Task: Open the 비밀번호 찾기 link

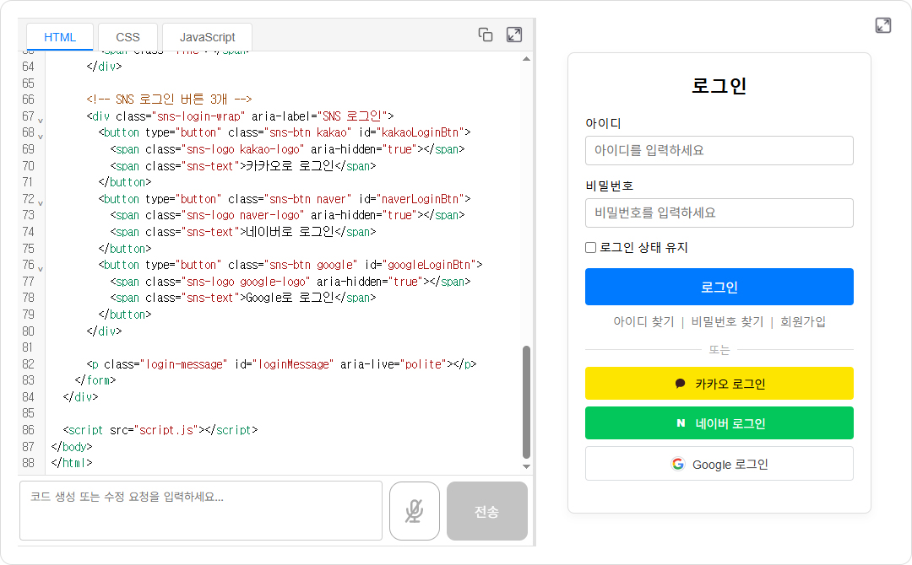Action: (x=727, y=322)
